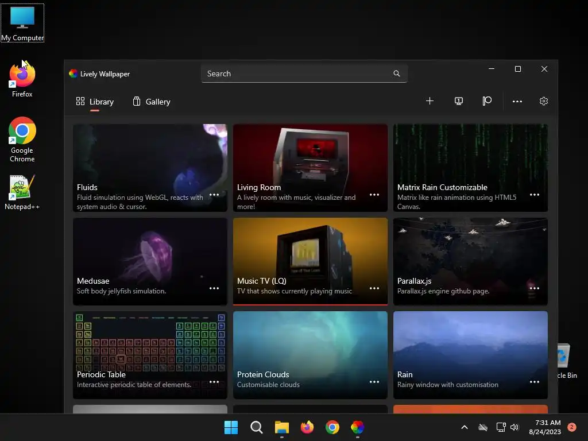Open the notifications badge showing 2
This screenshot has width=588, height=441.
[572, 427]
